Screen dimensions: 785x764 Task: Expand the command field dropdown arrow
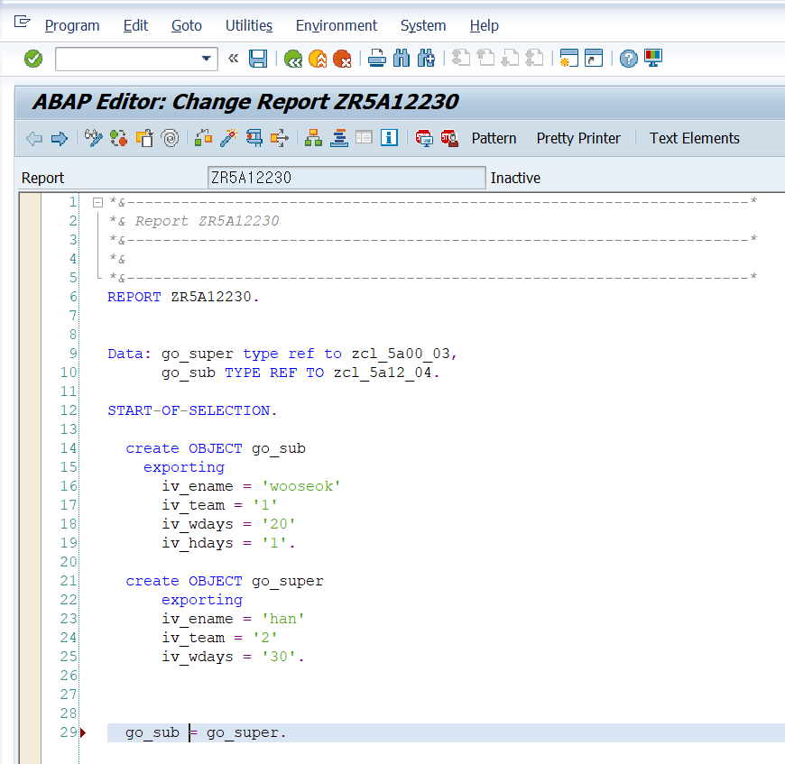click(x=206, y=59)
